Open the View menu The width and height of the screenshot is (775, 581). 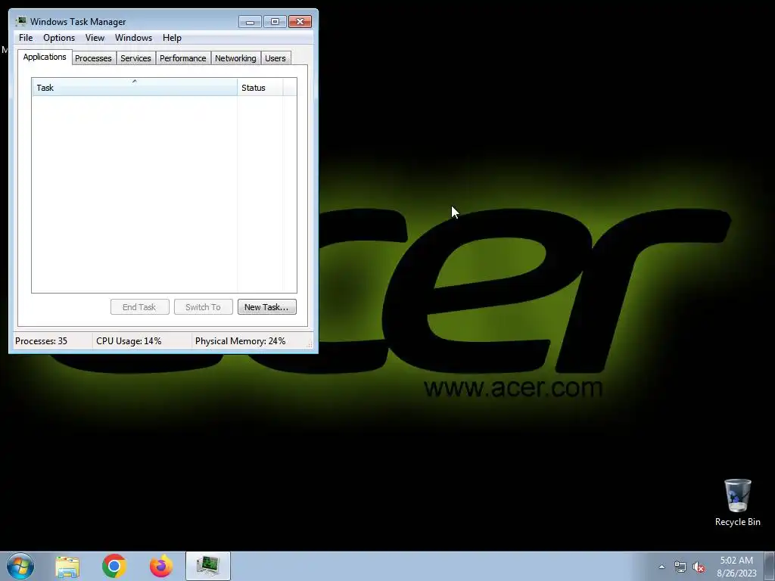(x=95, y=38)
